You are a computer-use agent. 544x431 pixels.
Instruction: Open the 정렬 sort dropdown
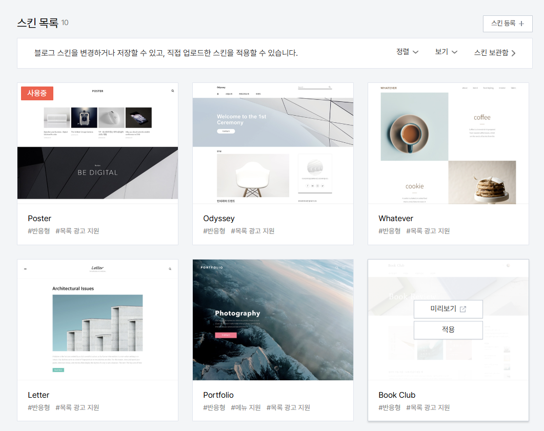point(407,52)
